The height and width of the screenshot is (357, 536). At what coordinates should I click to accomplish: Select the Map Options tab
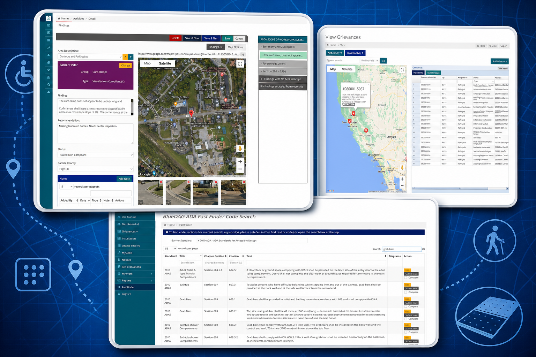point(236,47)
